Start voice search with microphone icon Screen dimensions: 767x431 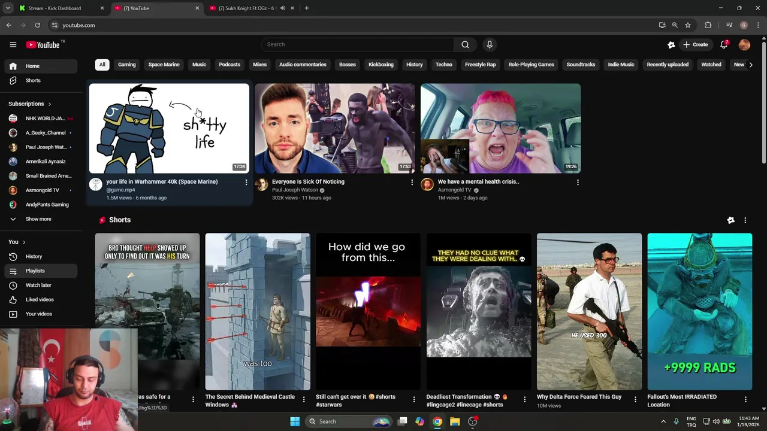(490, 44)
